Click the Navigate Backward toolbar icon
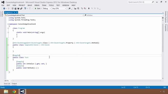 pyautogui.click(x=4, y=8)
